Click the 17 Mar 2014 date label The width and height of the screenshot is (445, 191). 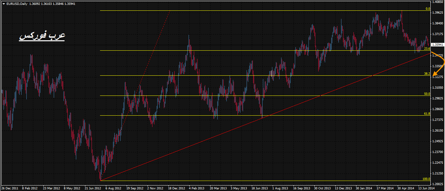point(385,188)
